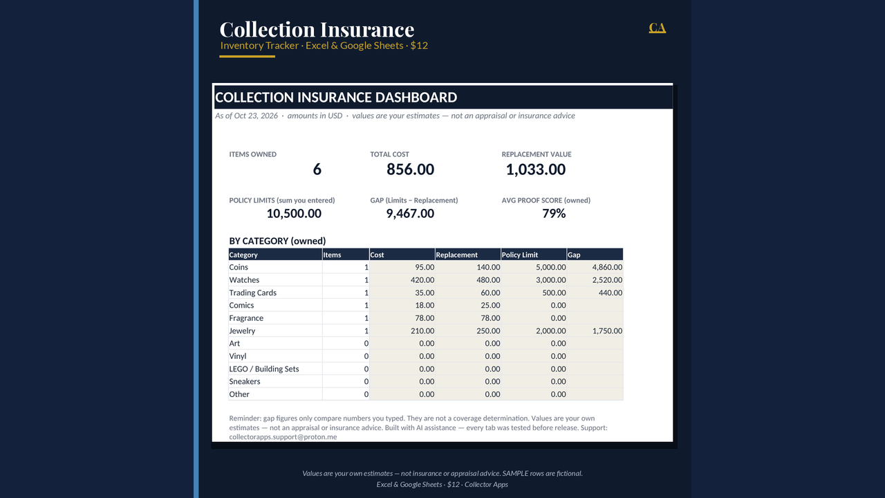Viewport: 885px width, 498px height.
Task: Click the collectorapps.support@proton.me email address
Action: tap(283, 437)
